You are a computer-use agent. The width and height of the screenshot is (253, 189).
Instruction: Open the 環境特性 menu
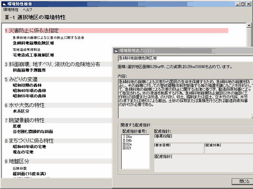tap(11, 10)
